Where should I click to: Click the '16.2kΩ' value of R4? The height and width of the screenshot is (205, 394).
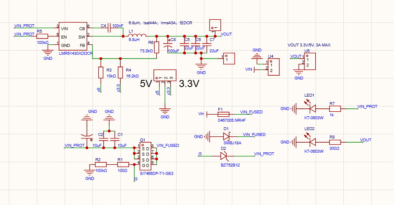(x=132, y=76)
